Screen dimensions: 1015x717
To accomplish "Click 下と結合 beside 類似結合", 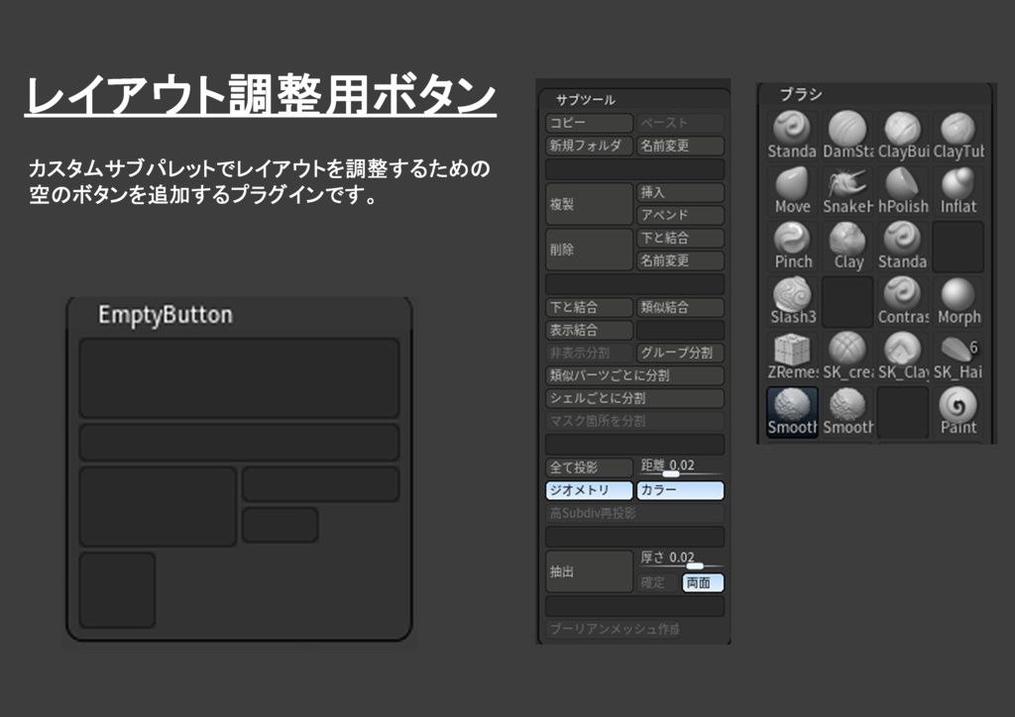I will click(589, 307).
